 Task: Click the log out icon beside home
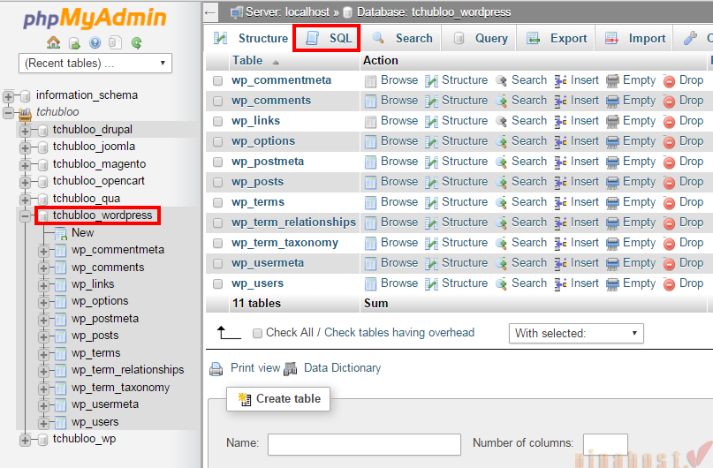coord(74,43)
